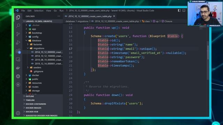Image resolution: width=223 pixels, height=125 pixels.
Task: Toggle panel layout icon in title bar
Action: click(184, 10)
